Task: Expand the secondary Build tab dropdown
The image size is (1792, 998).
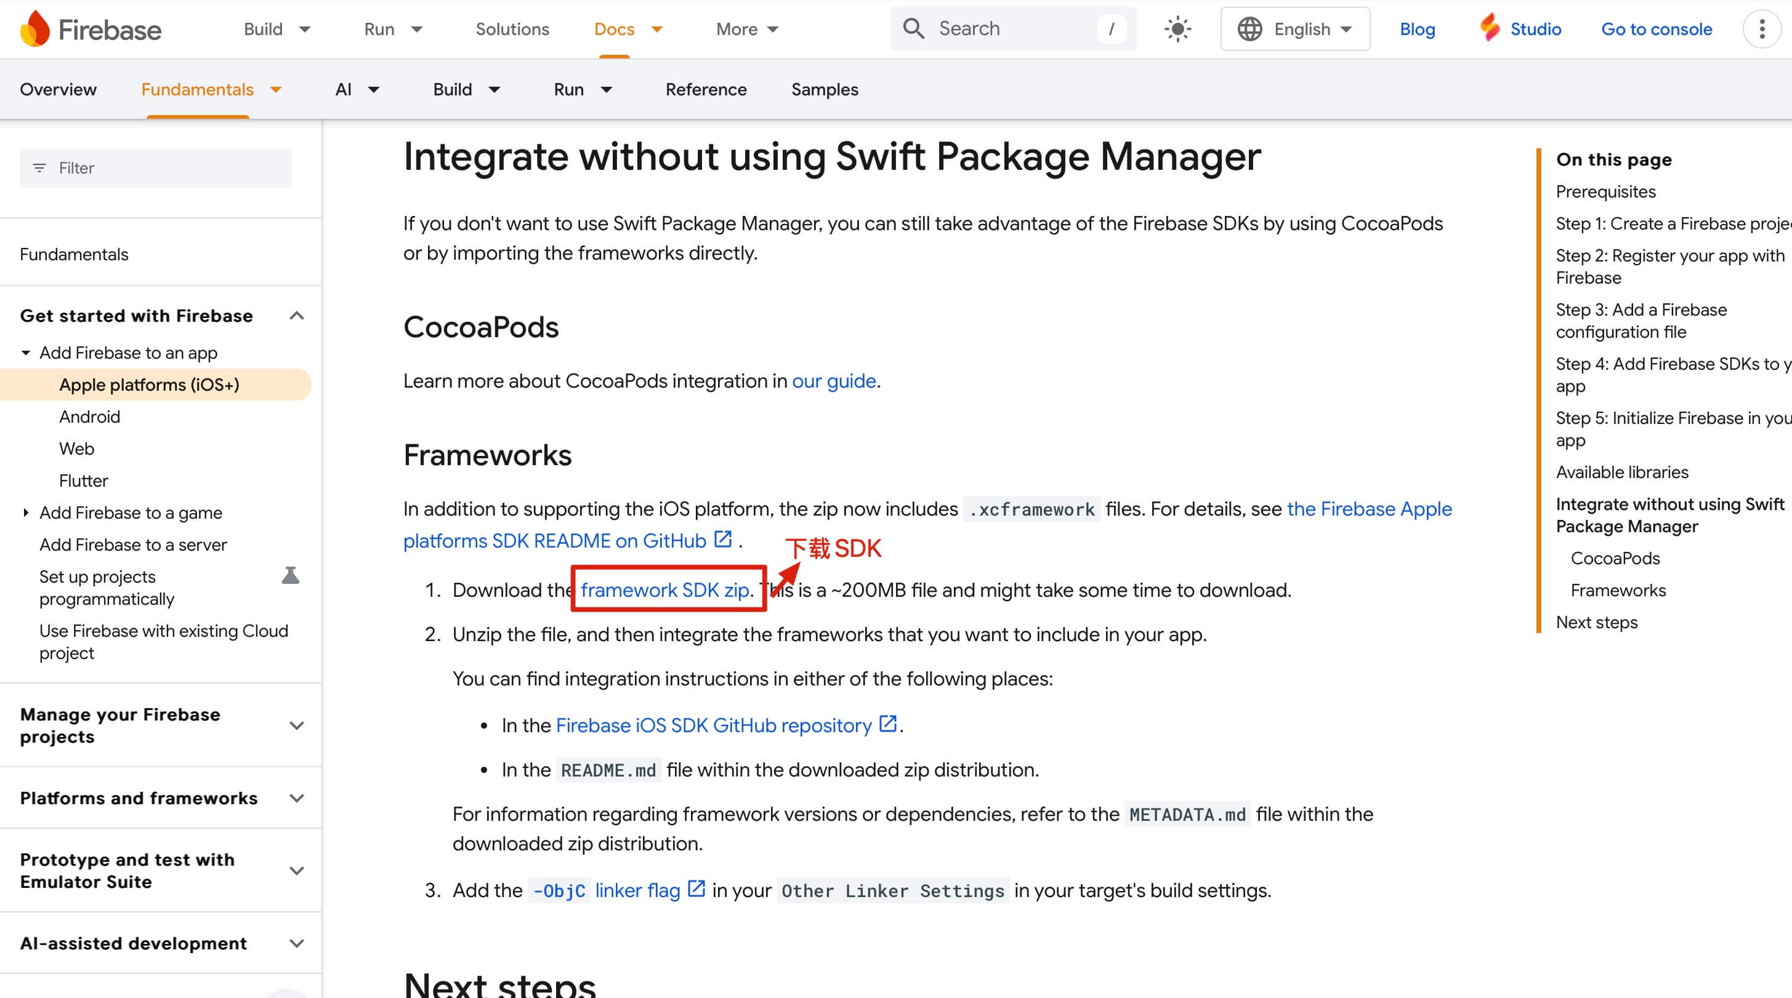Action: (494, 90)
